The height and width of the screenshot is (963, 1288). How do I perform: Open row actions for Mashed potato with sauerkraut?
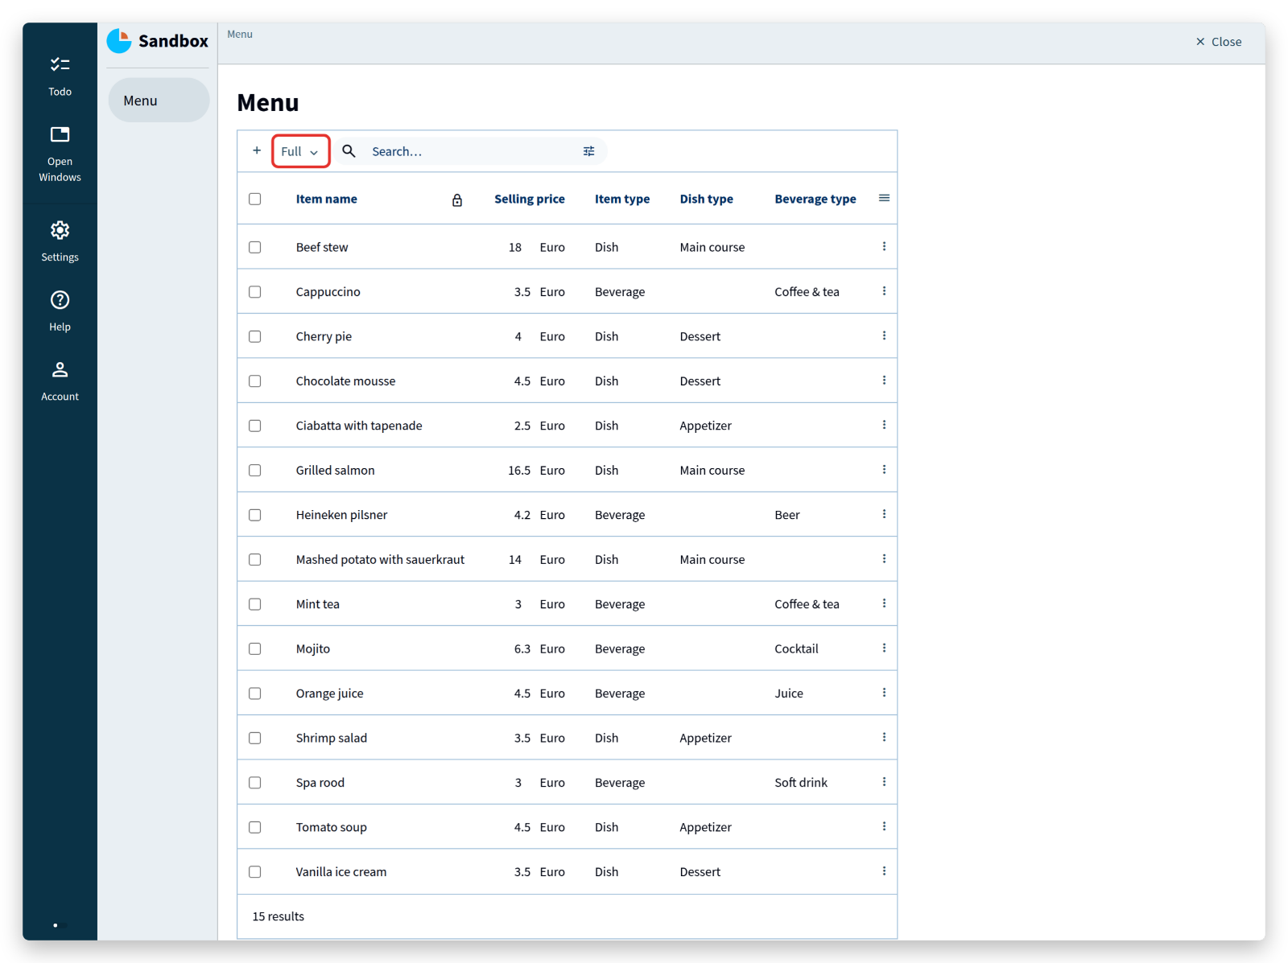tap(884, 559)
